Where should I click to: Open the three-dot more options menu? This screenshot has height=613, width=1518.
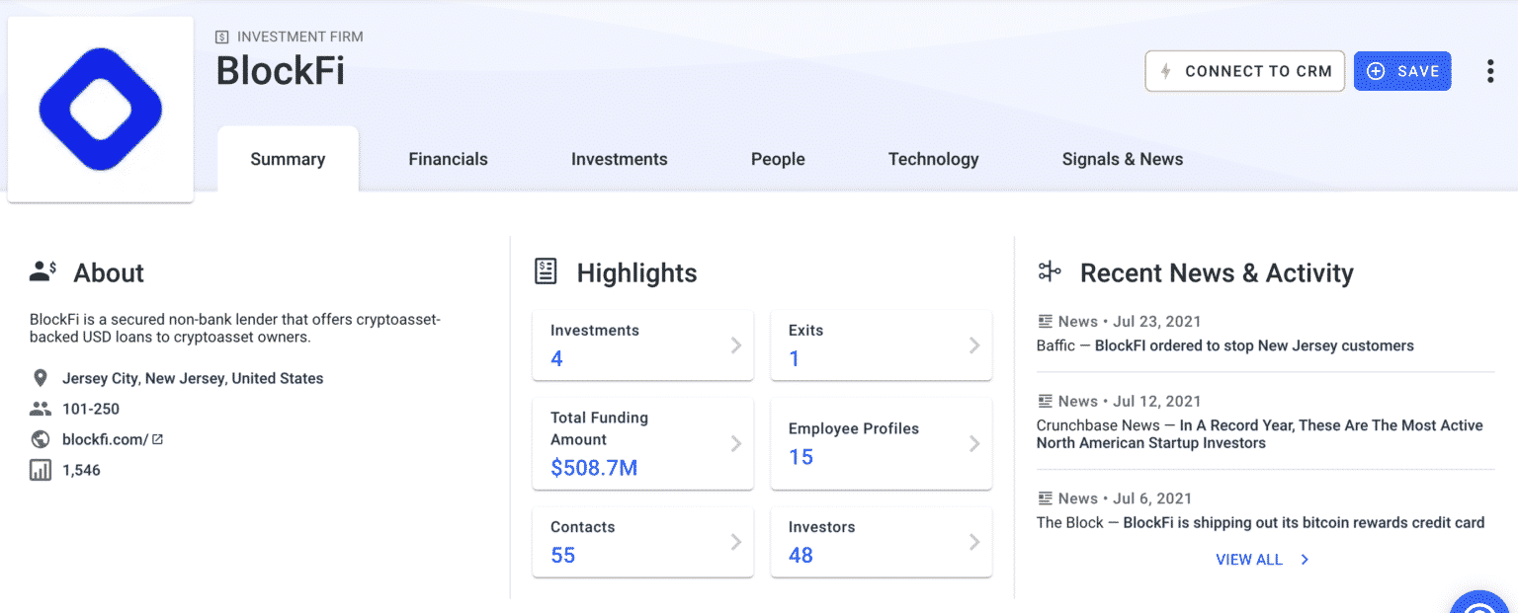tap(1490, 71)
